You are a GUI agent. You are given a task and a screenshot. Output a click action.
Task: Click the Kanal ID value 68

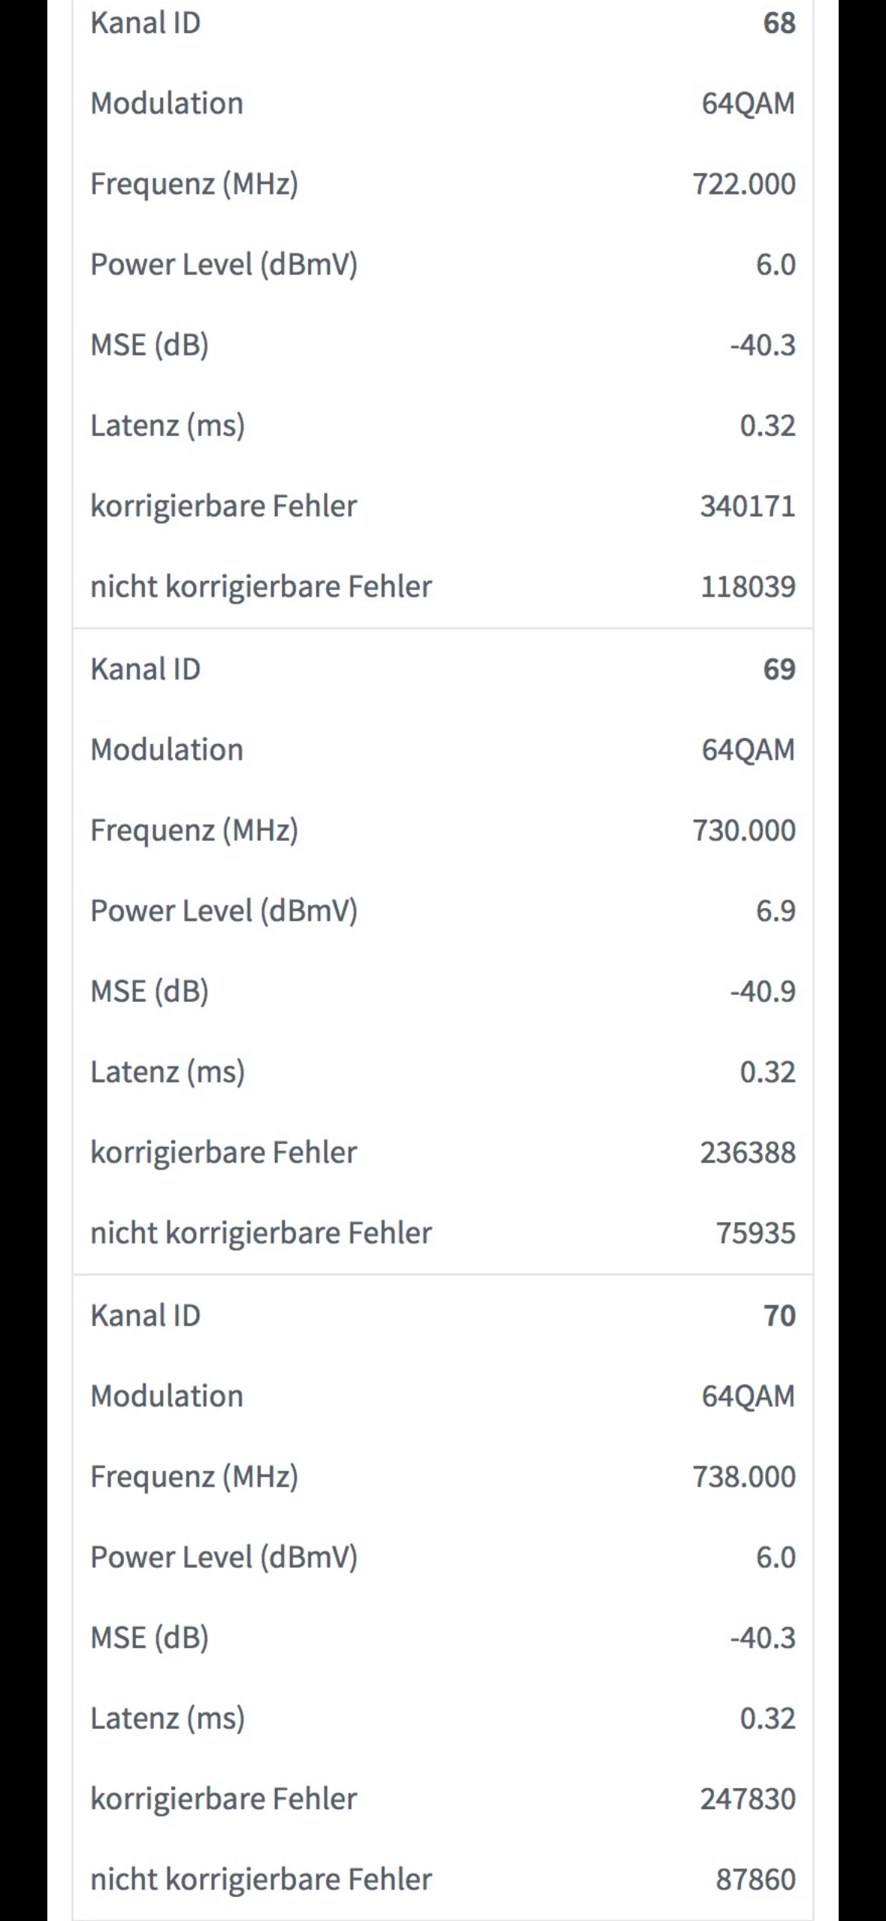tap(779, 23)
